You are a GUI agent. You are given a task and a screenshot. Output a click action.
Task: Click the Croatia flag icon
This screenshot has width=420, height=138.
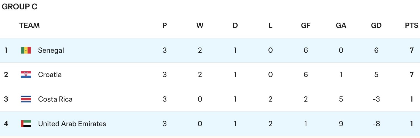pyautogui.click(x=26, y=75)
